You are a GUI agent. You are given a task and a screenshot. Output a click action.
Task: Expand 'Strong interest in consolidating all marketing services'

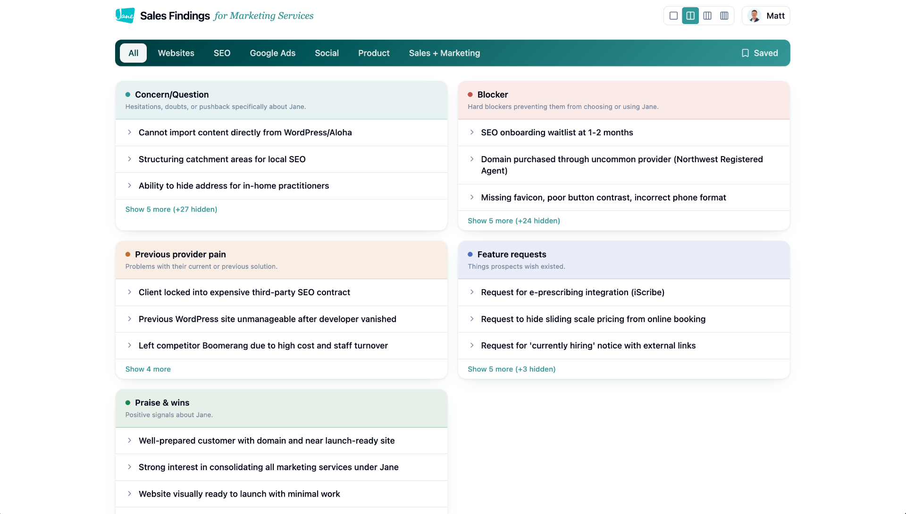pos(281,467)
